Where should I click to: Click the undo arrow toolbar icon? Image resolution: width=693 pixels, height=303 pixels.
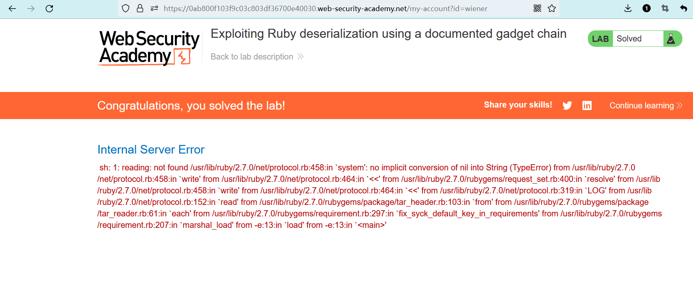pos(684,9)
